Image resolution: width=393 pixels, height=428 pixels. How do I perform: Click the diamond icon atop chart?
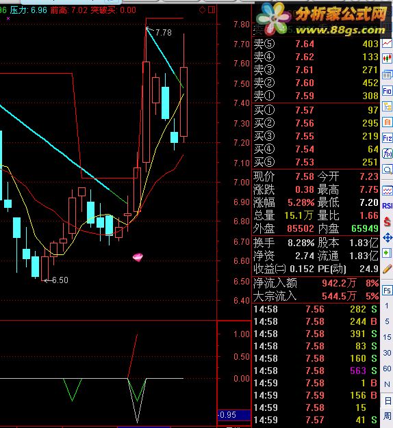click(202, 10)
